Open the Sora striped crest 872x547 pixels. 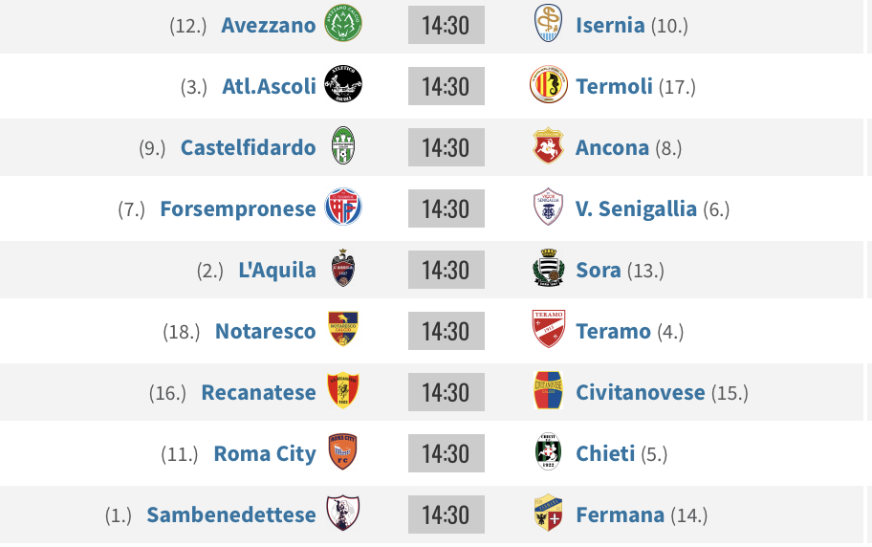click(548, 268)
